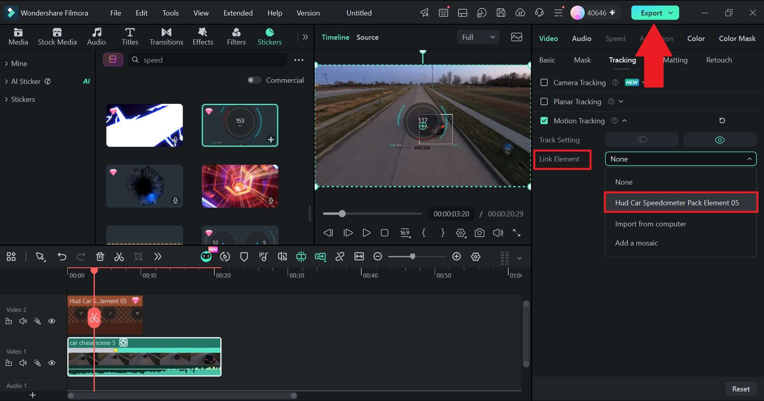Click the Export button

coord(655,13)
